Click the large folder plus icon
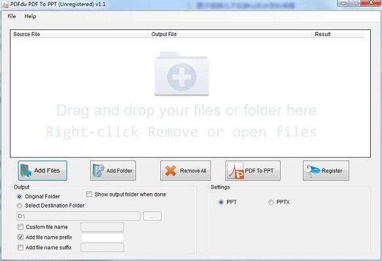 click(x=182, y=74)
